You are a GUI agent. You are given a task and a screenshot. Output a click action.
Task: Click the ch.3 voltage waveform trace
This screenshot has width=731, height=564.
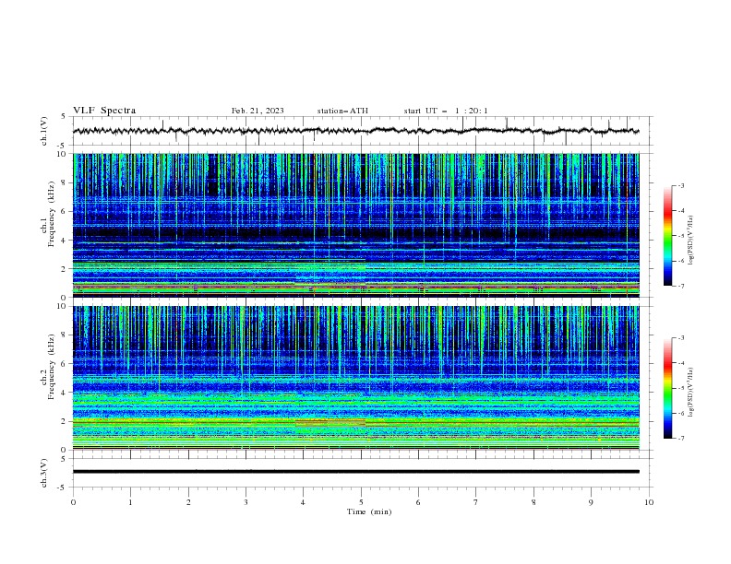355,472
